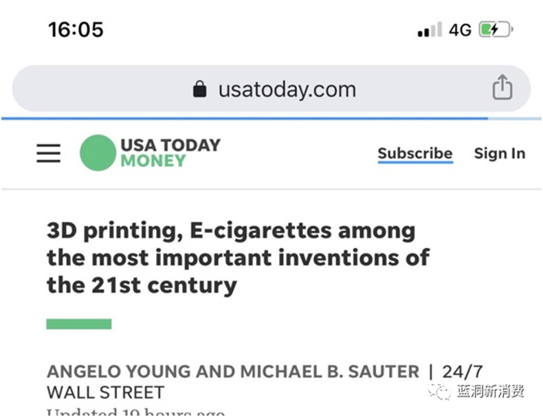Tap the 16:05 clock in status bar

[x=76, y=30]
